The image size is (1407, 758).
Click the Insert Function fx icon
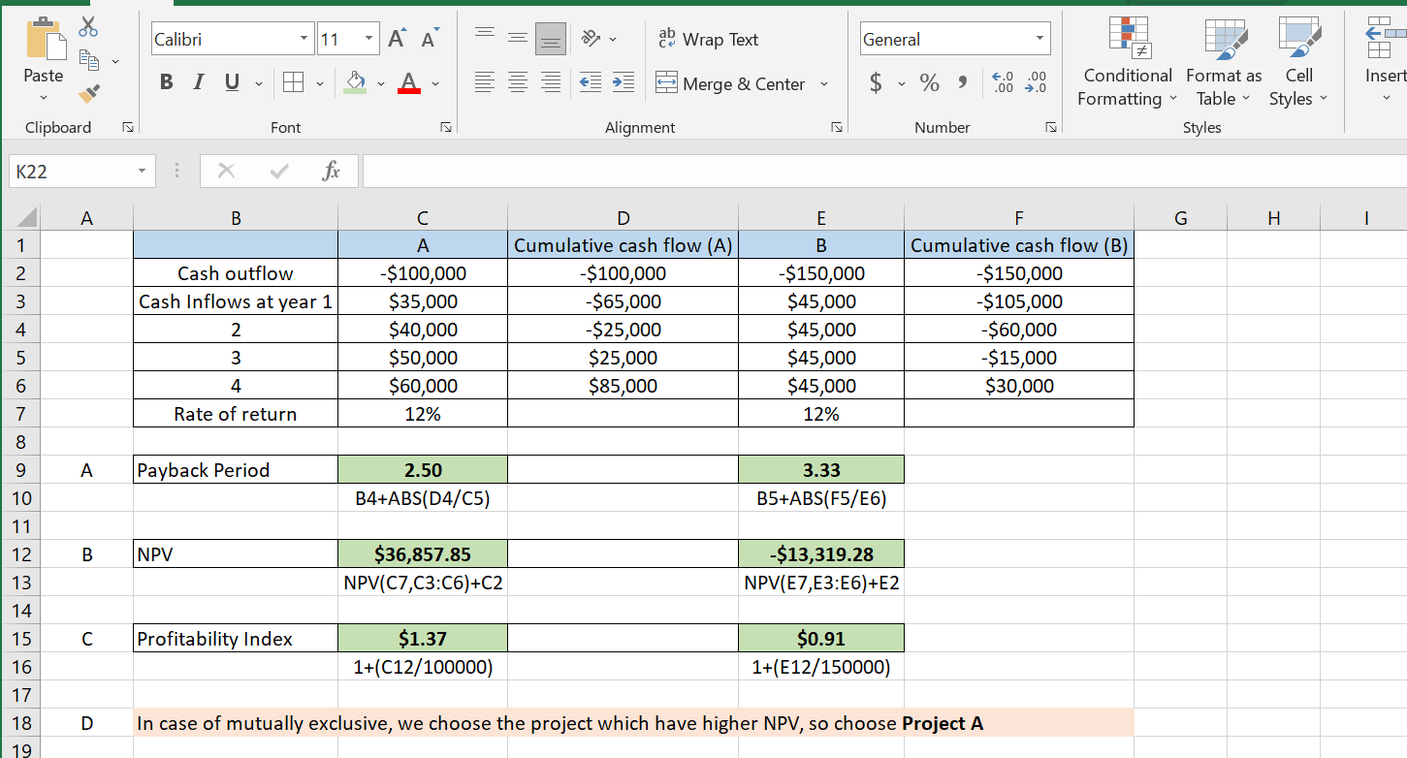pos(331,172)
